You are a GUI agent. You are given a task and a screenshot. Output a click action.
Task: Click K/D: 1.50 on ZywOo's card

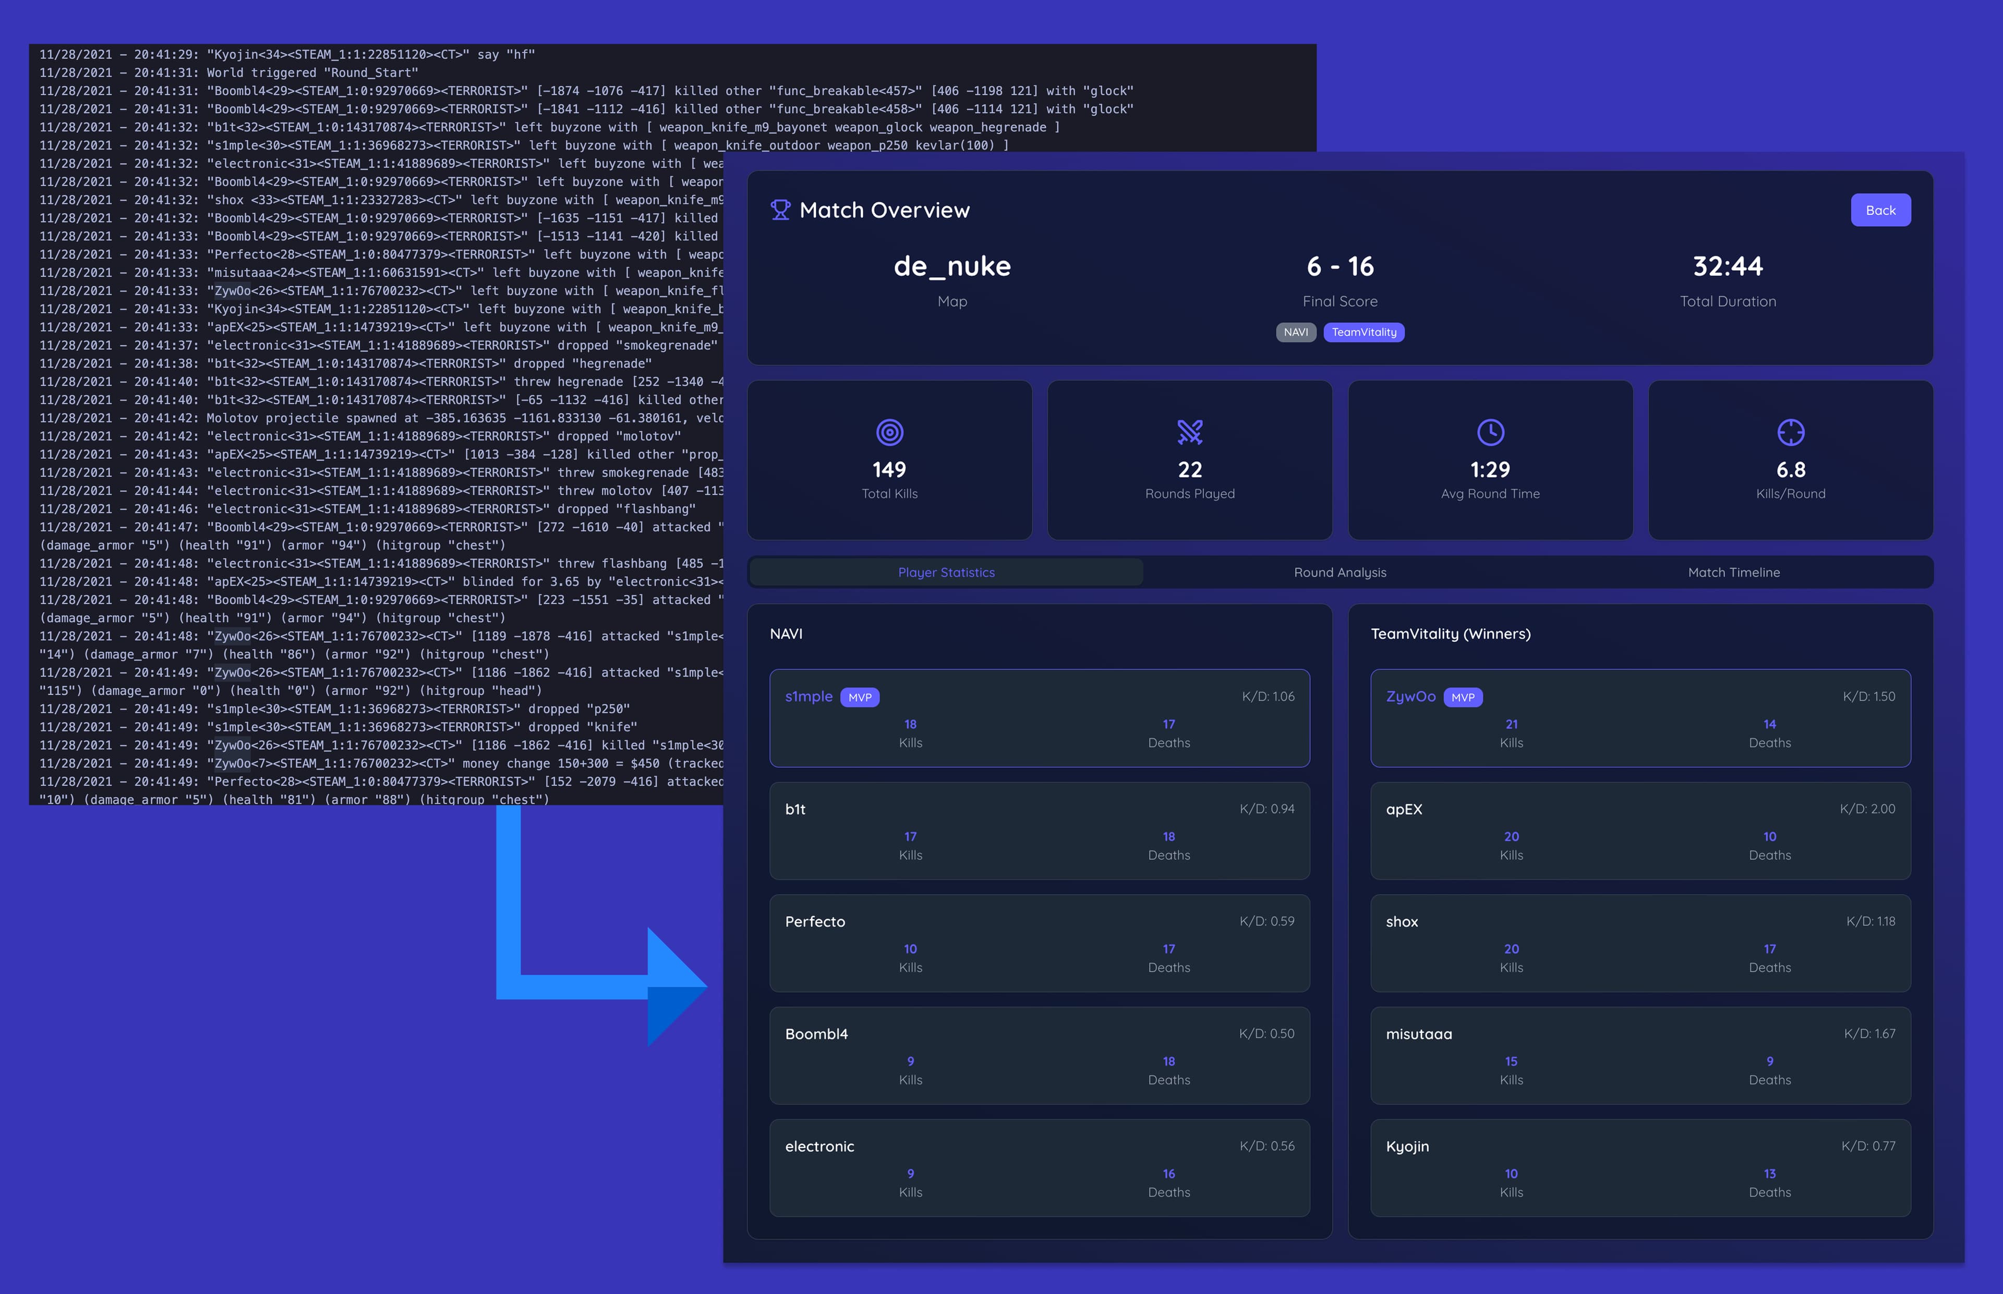1868,697
